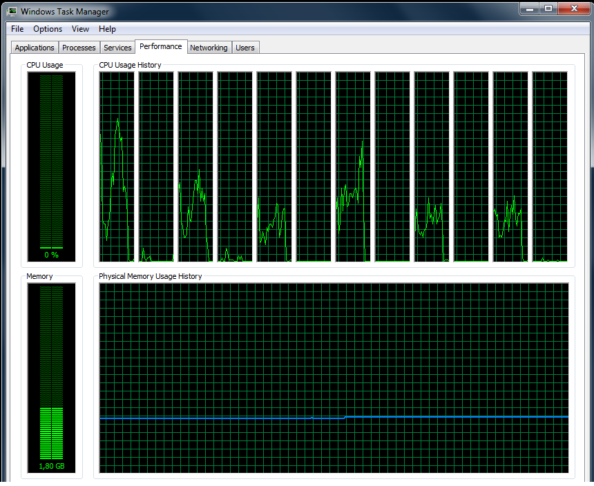Switch to the Users tab
Viewport: 594px width, 486px height.
coord(245,48)
